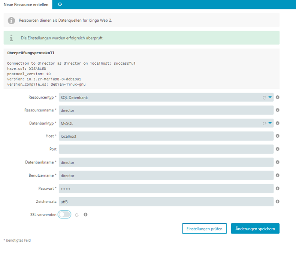Image resolution: width=296 pixels, height=257 pixels.
Task: Focus the Host field containing localhost
Action: [166, 136]
